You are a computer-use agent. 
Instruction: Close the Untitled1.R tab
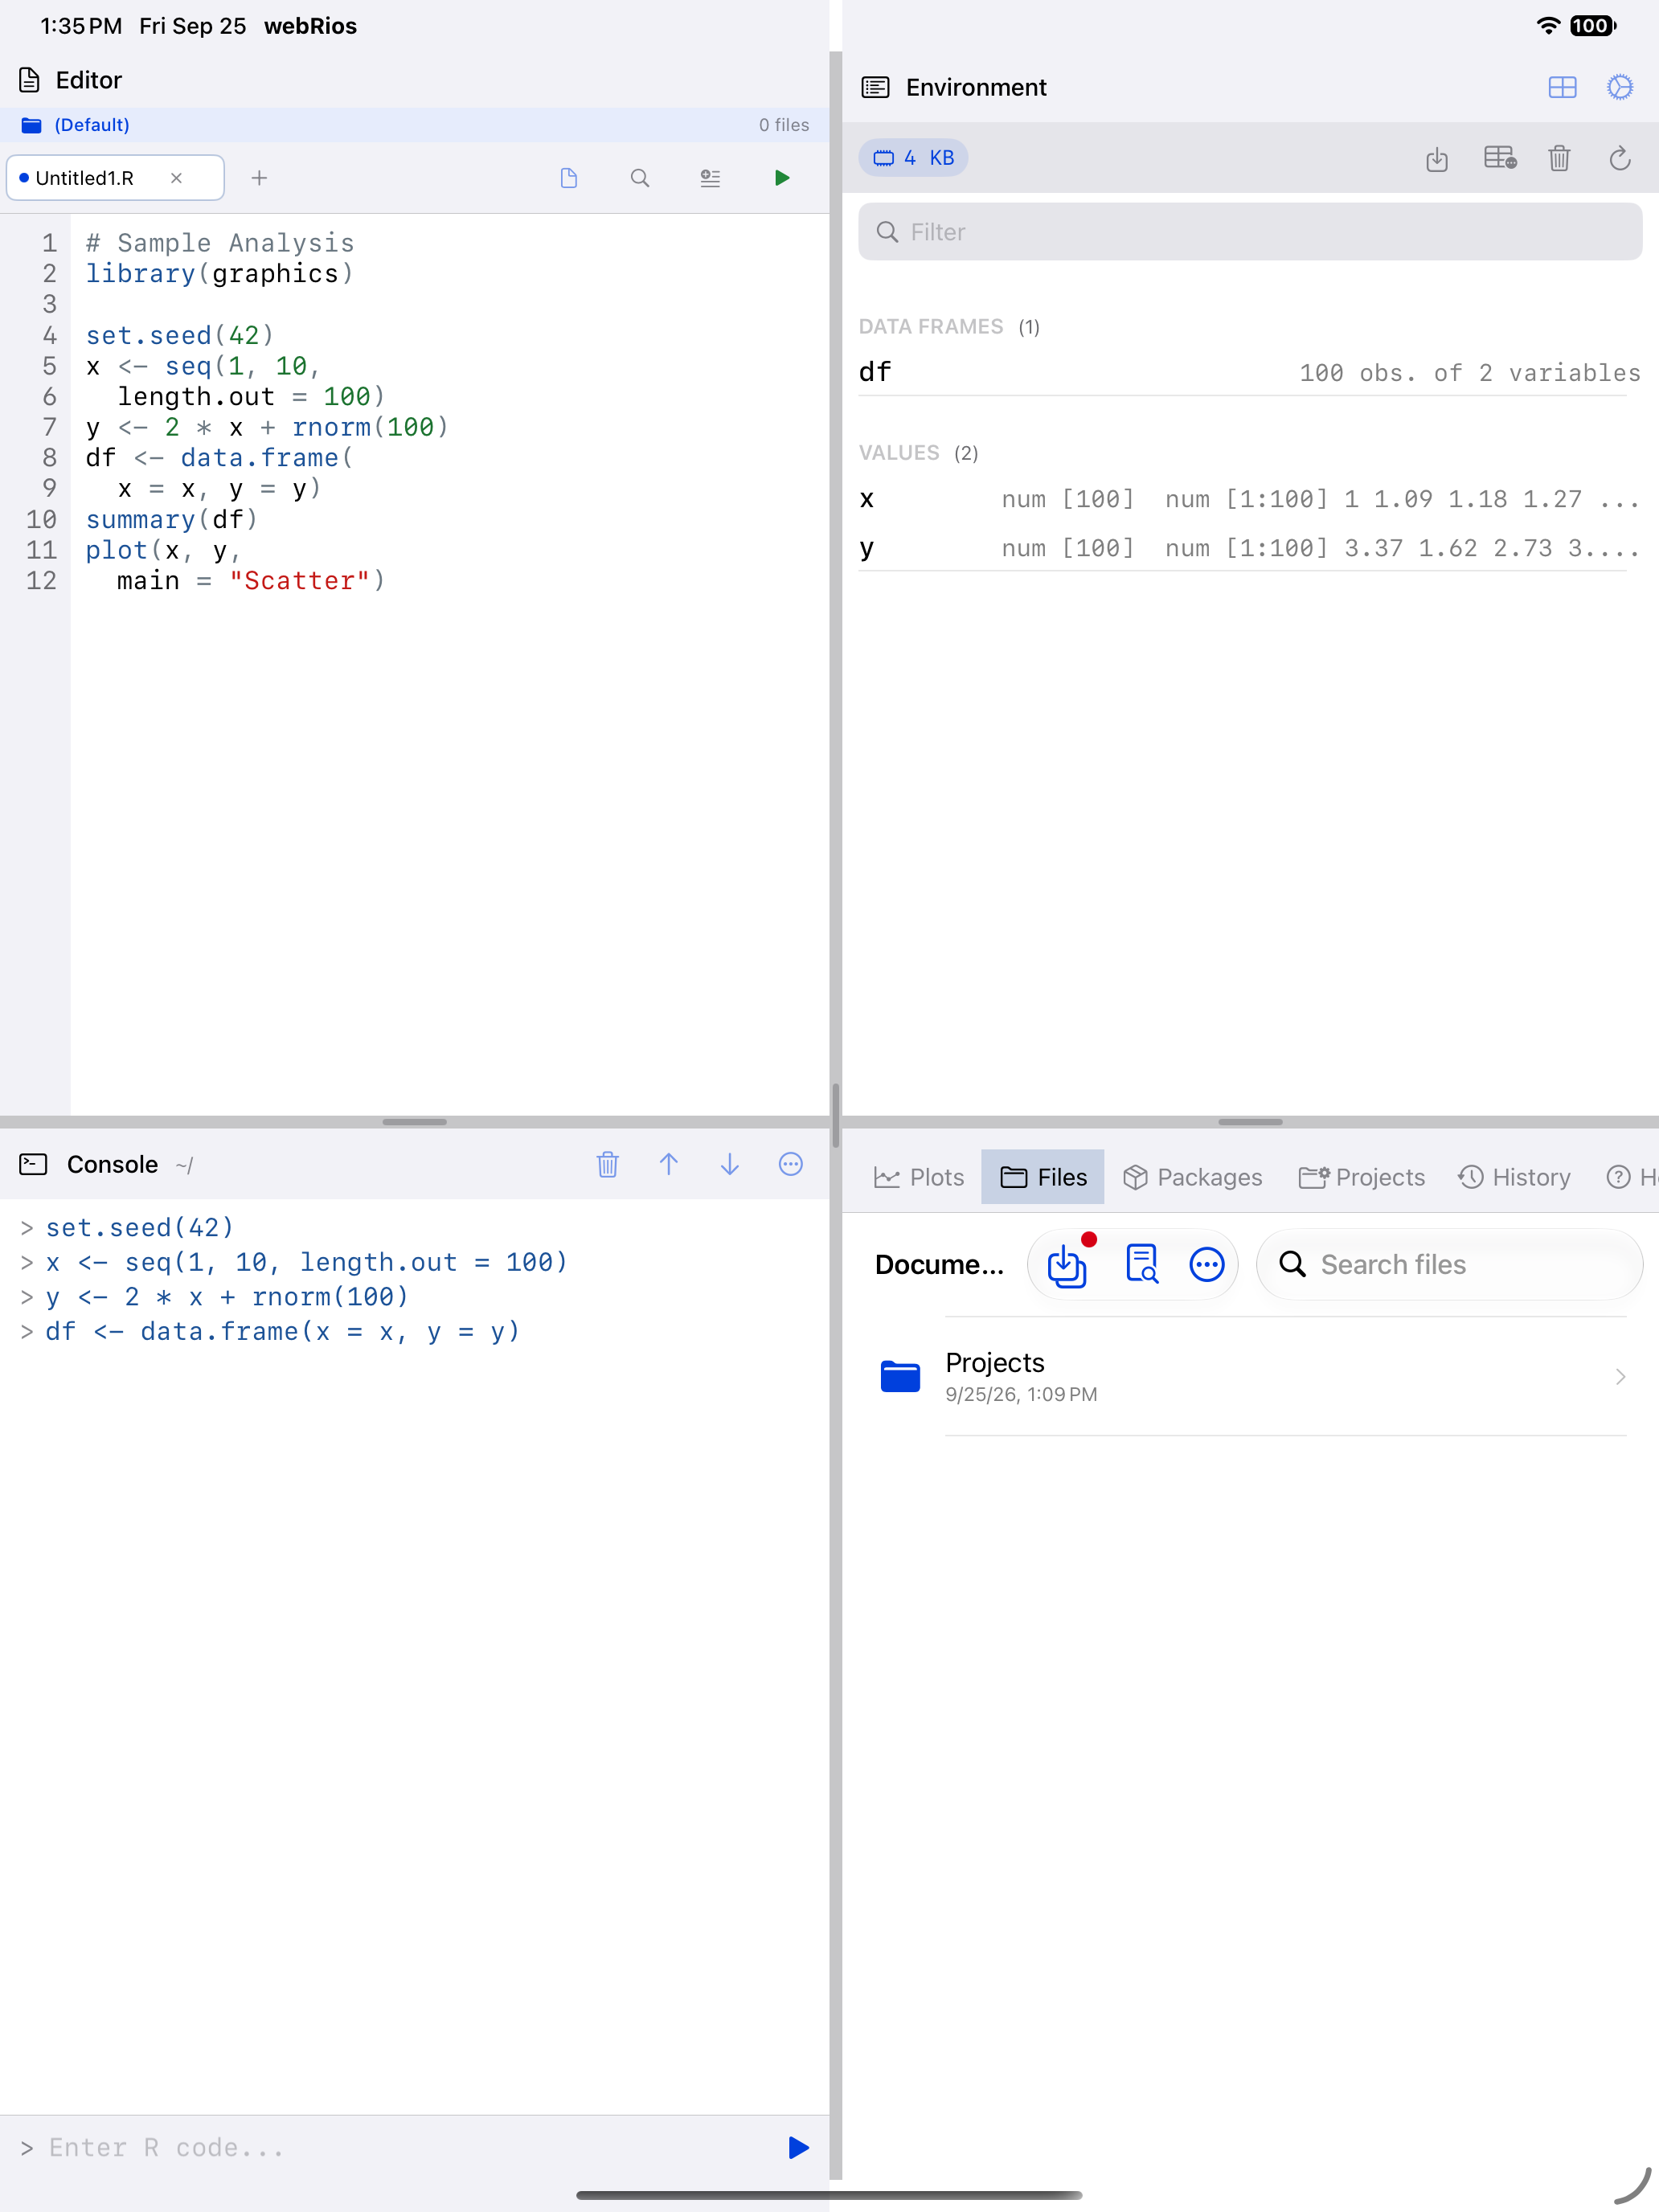pos(176,178)
